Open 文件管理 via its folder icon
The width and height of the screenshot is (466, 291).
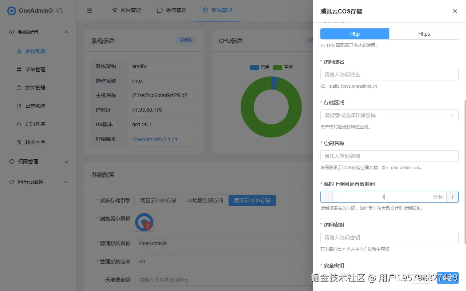(x=19, y=88)
